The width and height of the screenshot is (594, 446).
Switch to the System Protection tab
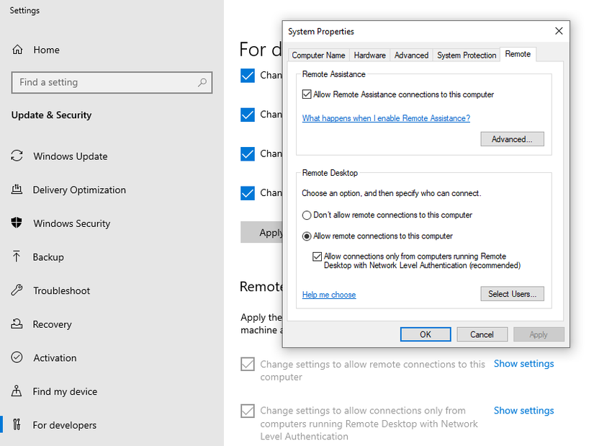(x=467, y=55)
